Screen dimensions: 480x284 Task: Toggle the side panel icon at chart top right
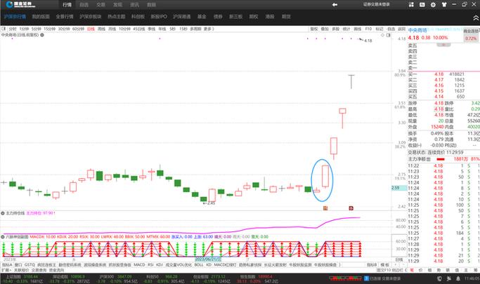point(388,35)
